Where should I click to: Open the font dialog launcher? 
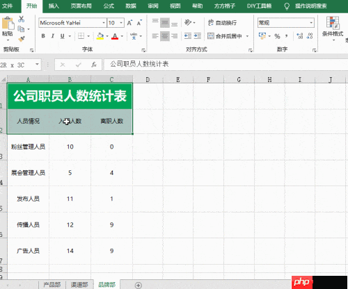pyautogui.click(x=143, y=50)
